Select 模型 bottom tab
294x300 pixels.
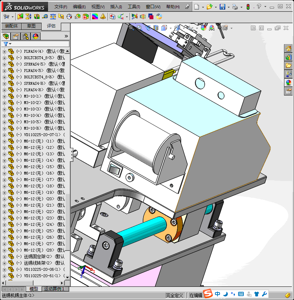(34, 289)
